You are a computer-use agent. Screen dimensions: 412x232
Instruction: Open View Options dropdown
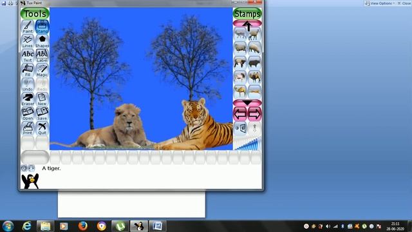click(x=380, y=3)
